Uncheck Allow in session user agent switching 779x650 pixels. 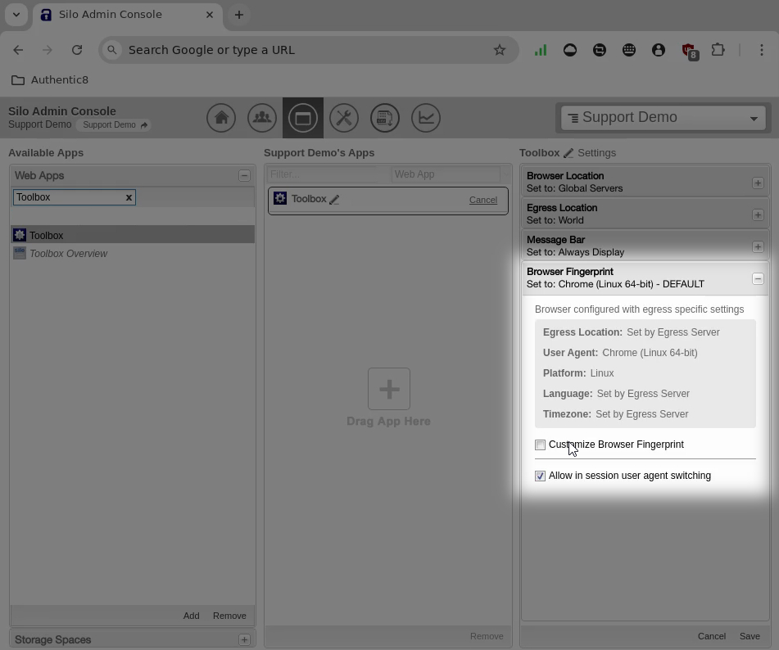point(540,476)
